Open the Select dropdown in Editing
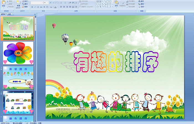 (142, 7)
